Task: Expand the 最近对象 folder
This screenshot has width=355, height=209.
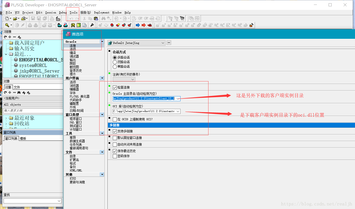Action: [6, 118]
